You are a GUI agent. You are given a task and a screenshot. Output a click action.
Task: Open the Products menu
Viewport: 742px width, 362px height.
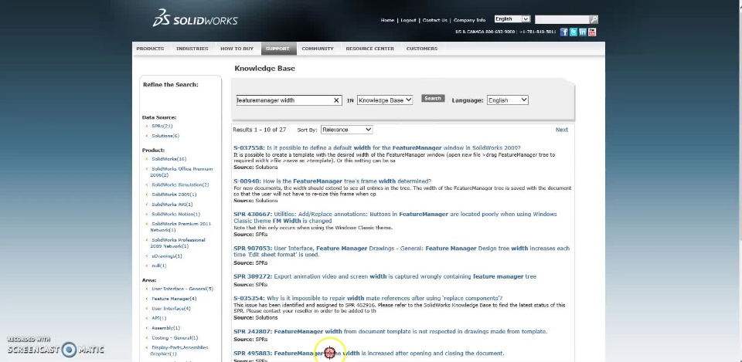[x=150, y=49]
